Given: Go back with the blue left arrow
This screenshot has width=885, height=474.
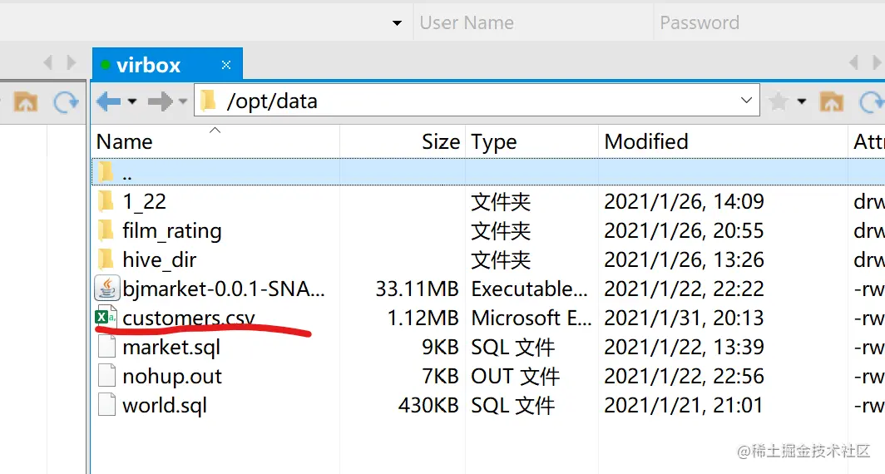Looking at the screenshot, I should click(108, 101).
